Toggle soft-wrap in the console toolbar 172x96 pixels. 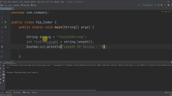pyautogui.click(x=3, y=72)
